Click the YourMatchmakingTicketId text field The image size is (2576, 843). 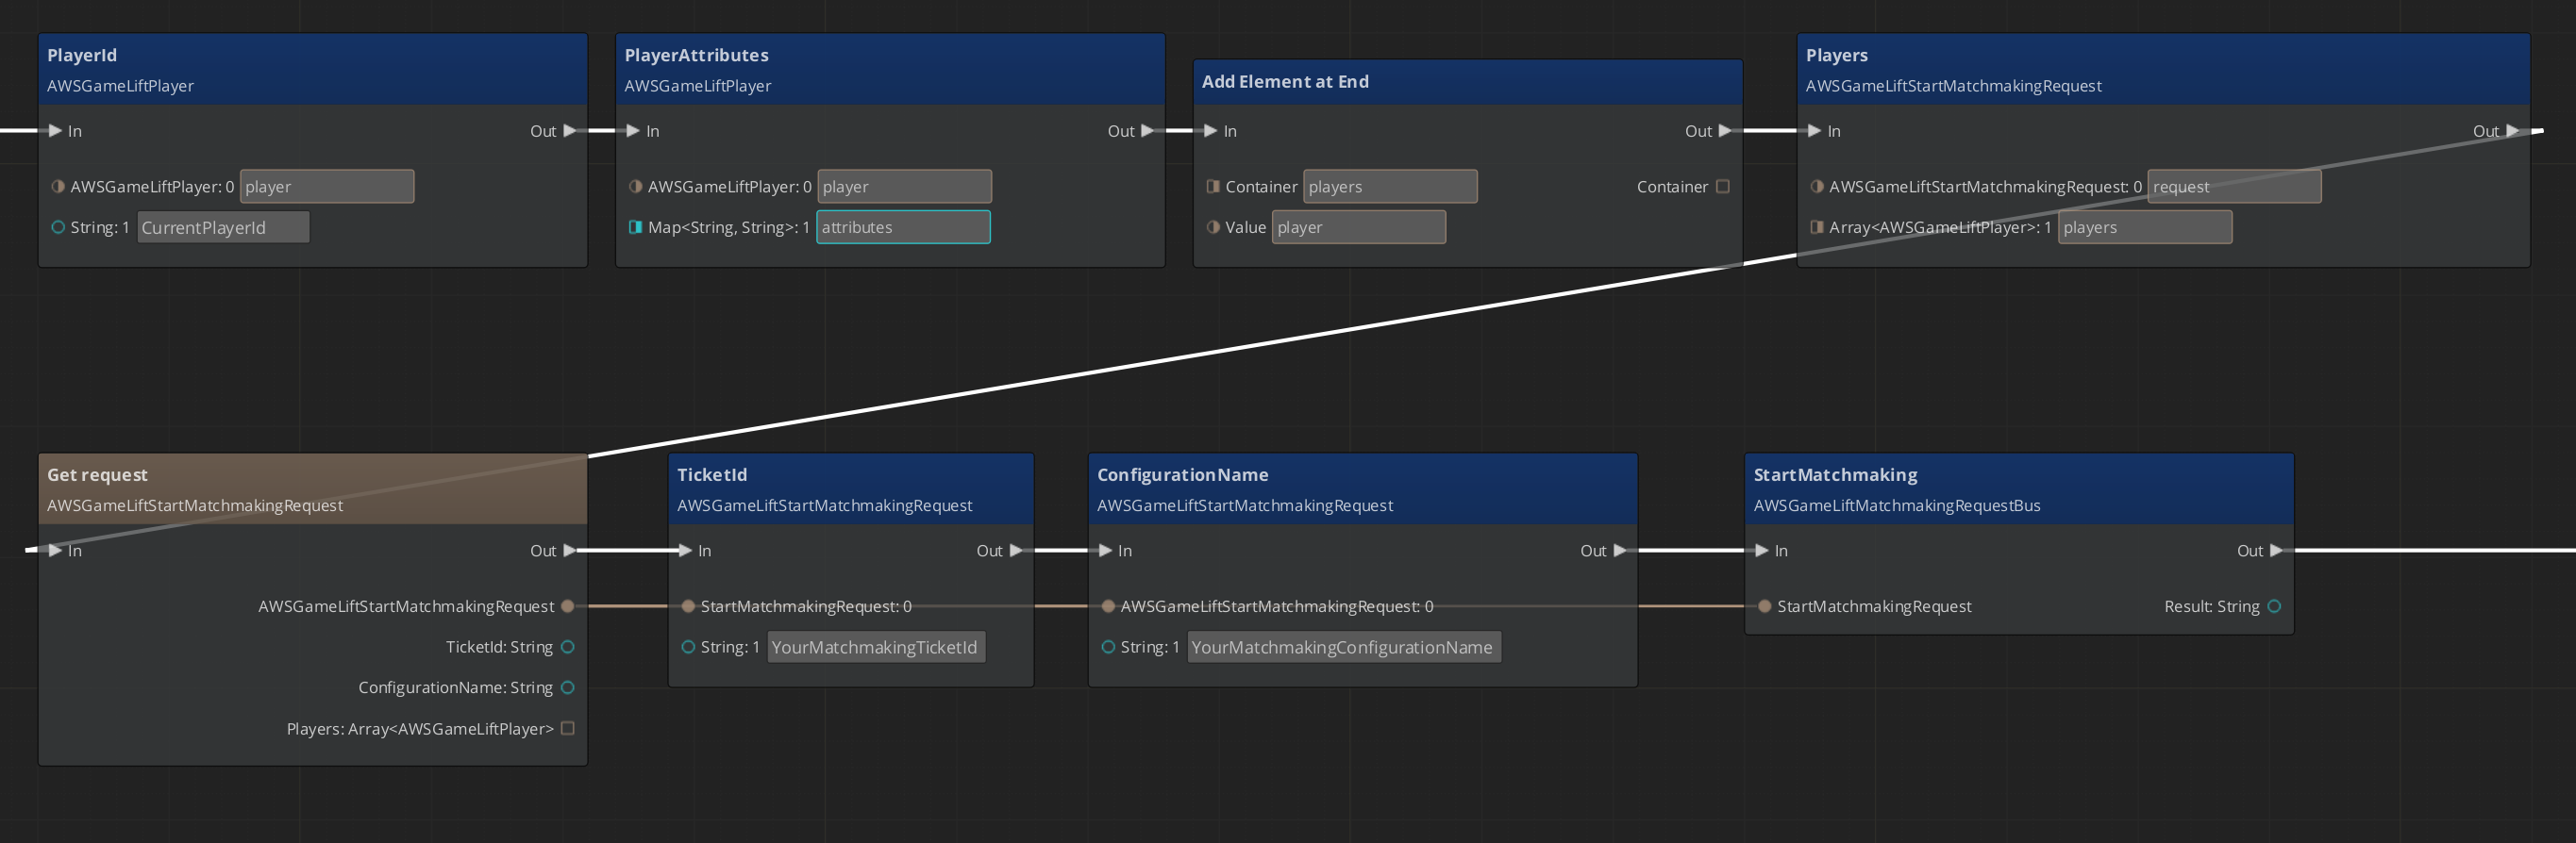(x=875, y=647)
